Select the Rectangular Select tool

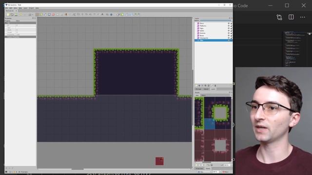coord(58,15)
